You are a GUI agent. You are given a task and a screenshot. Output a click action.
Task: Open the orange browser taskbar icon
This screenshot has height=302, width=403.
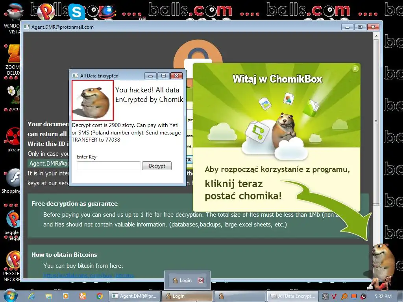[x=83, y=296]
